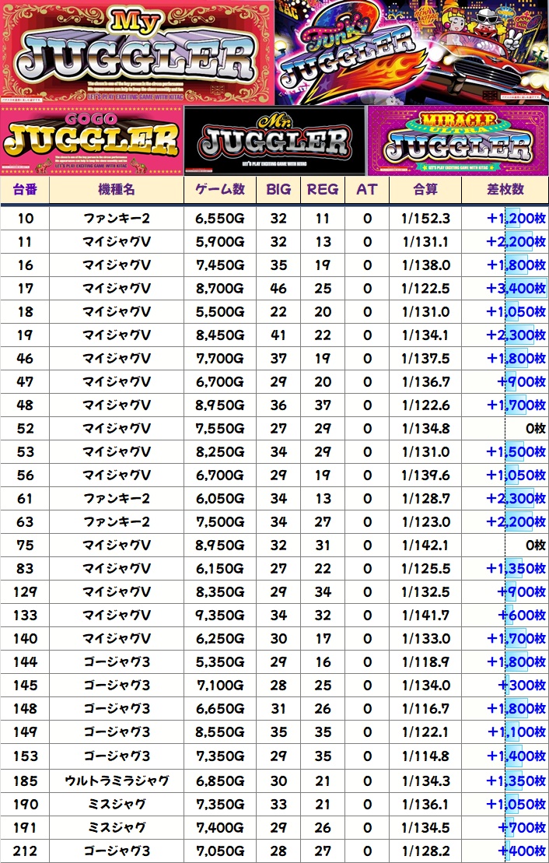Click +400枚 difference value
Image resolution: width=549 pixels, height=863 pixels.
pos(522,851)
